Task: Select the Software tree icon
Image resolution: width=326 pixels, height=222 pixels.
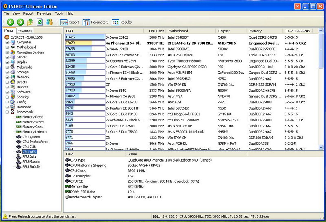Action: coord(13,92)
